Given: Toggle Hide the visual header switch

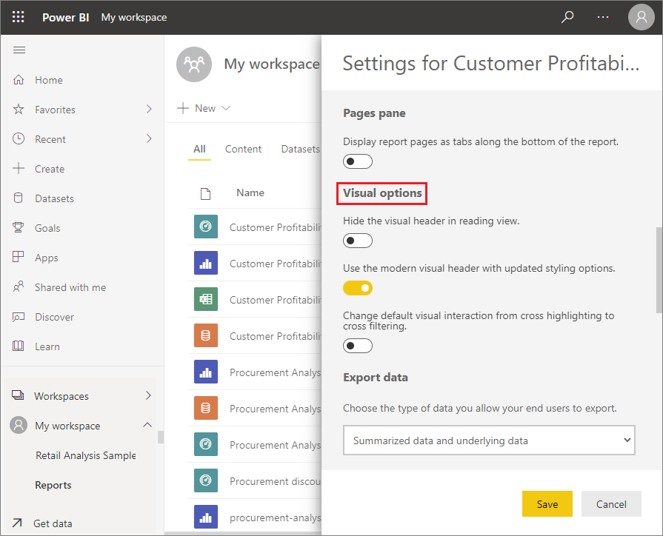Looking at the screenshot, I should pos(358,241).
